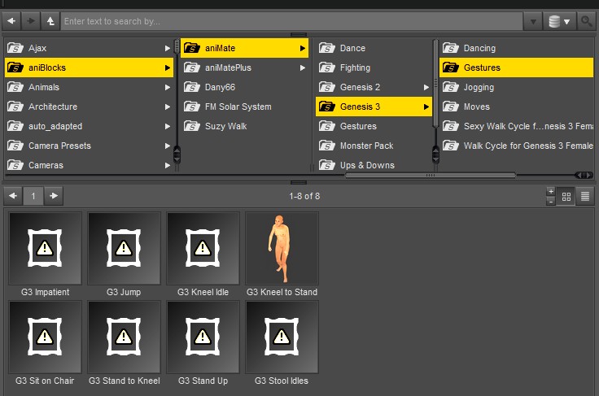
Task: Expand the Cameras folder arrow
Action: [x=168, y=165]
